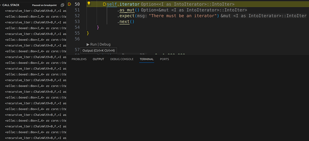
Task: Open the lightbulb code actions on line 50
Action: click(89, 3)
